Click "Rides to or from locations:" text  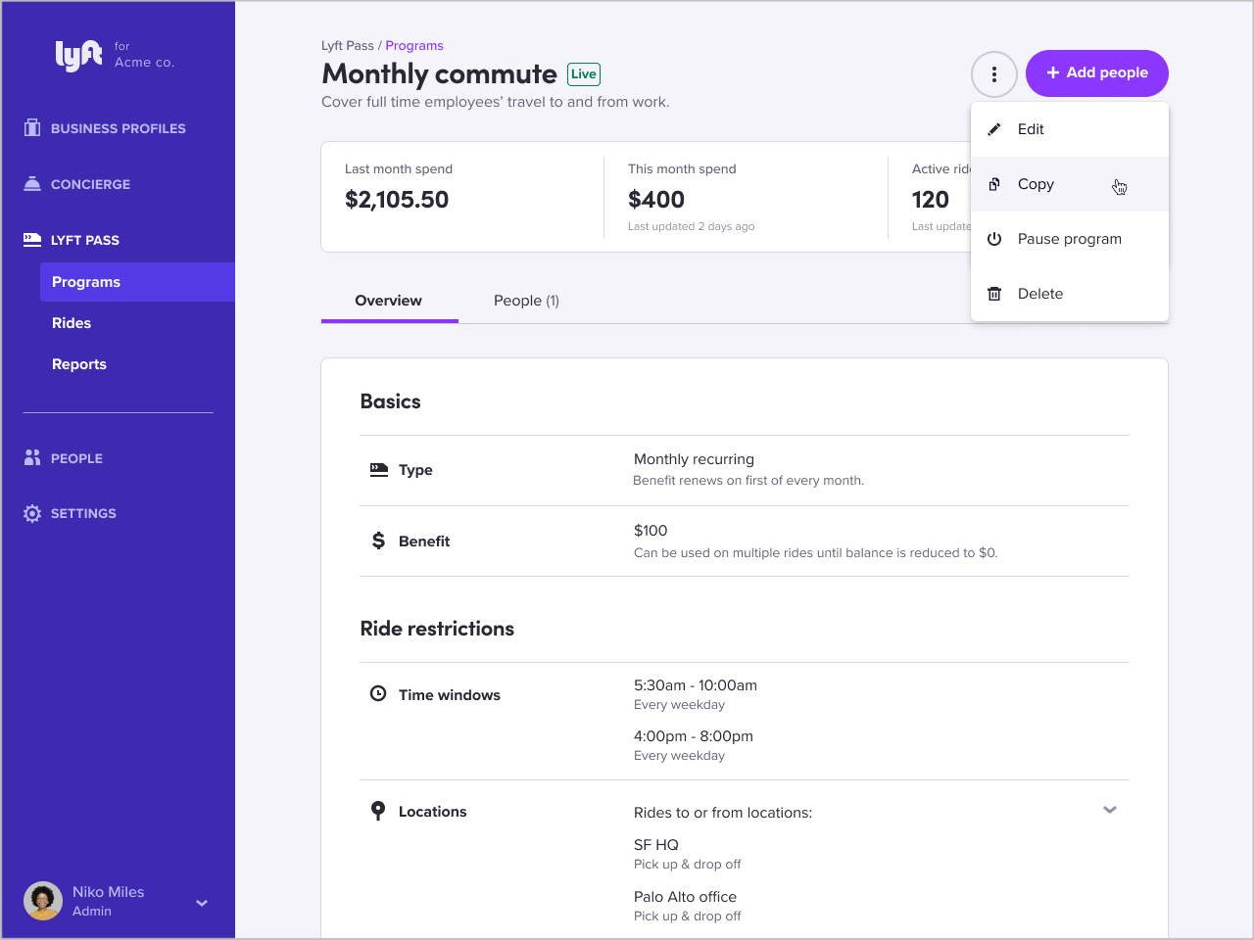click(723, 813)
